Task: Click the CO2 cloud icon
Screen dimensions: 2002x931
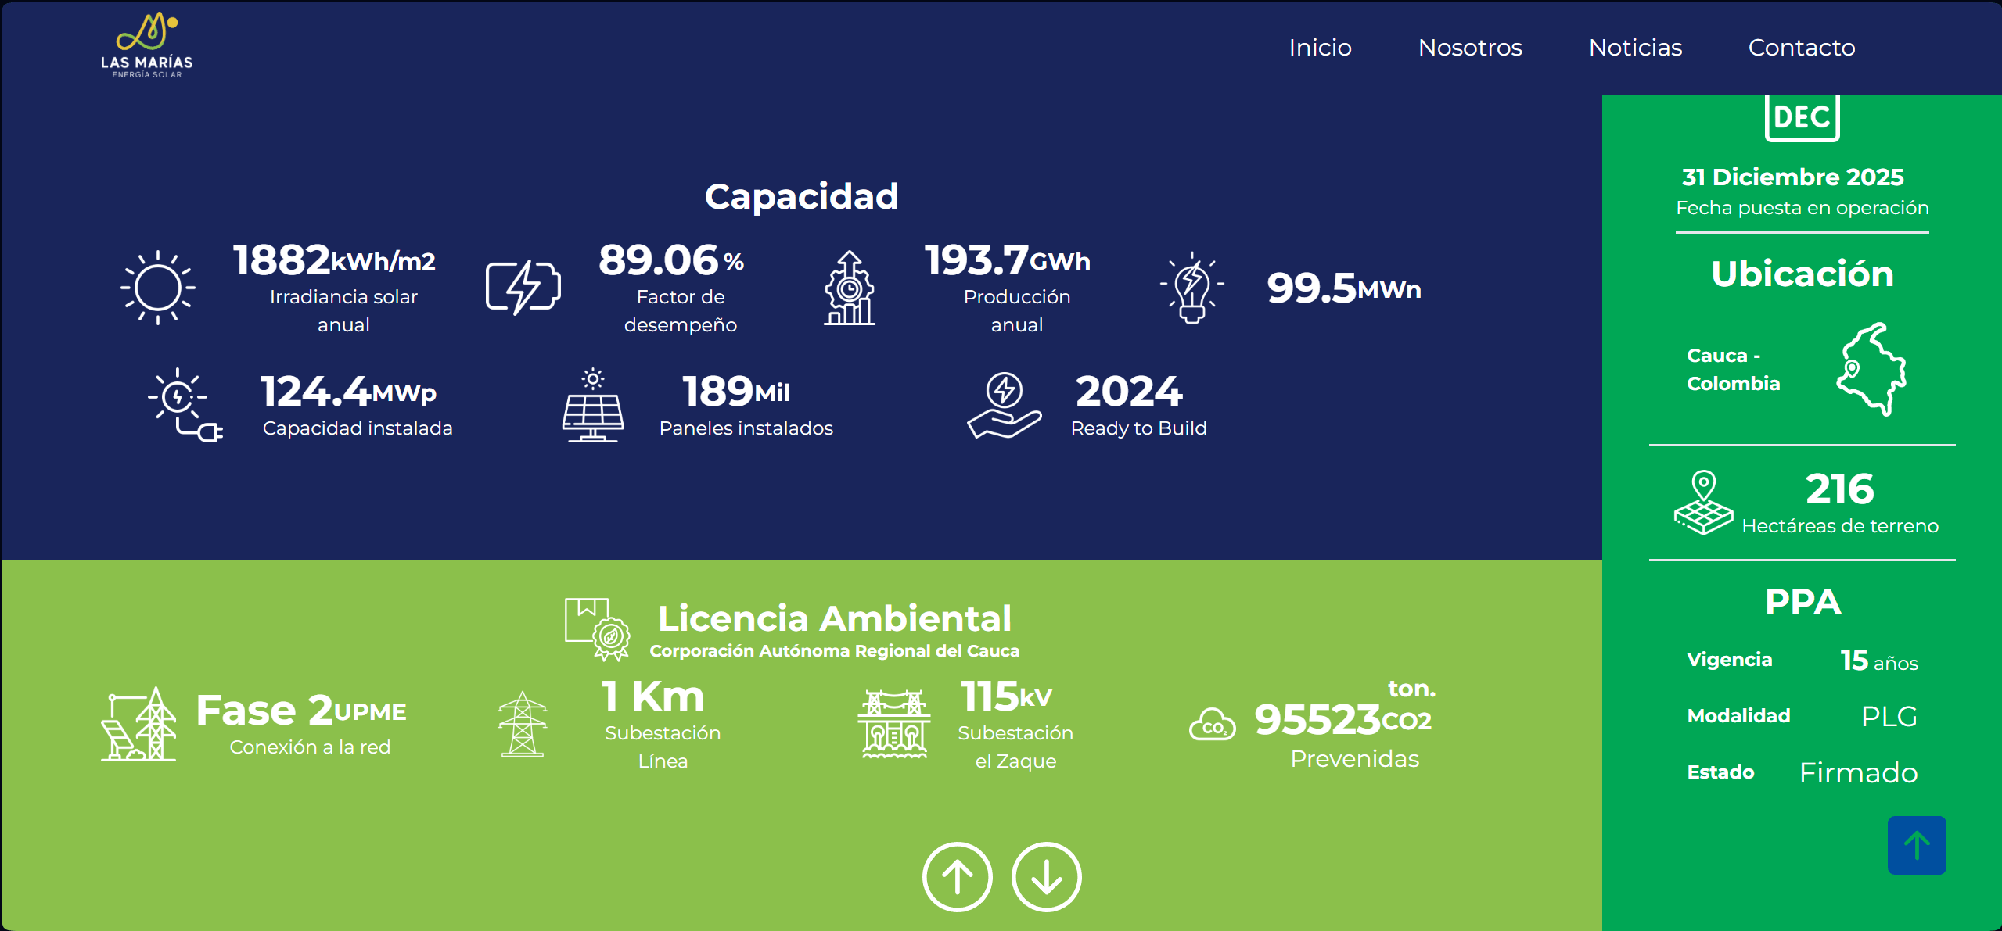Action: pos(1212,725)
